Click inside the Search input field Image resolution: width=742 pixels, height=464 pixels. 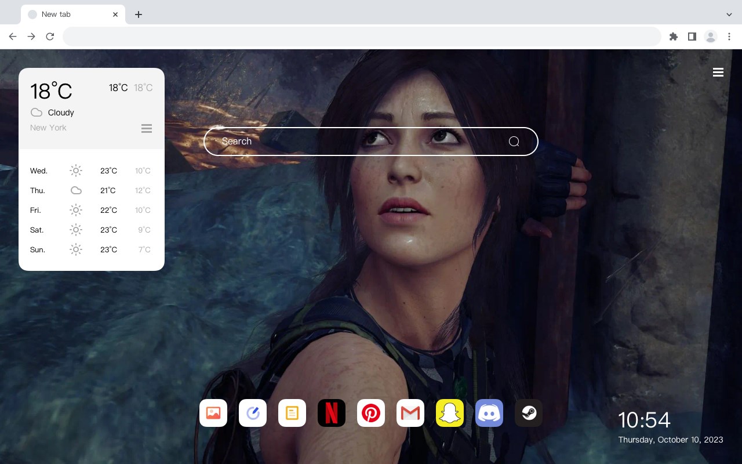click(x=371, y=142)
